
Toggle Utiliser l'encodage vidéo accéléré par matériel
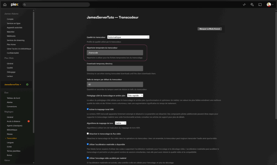pyautogui.click(x=88, y=158)
